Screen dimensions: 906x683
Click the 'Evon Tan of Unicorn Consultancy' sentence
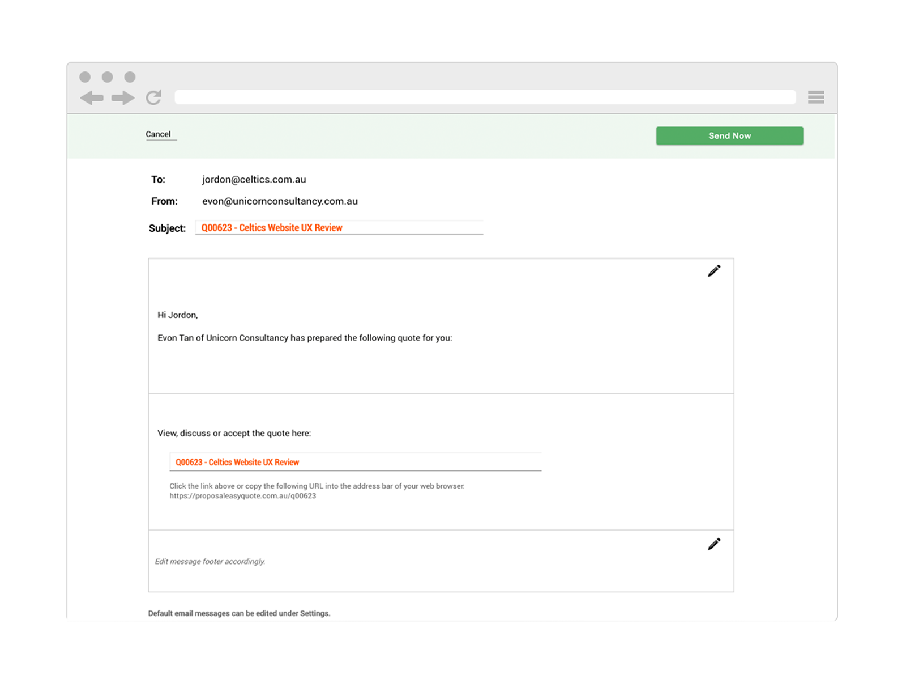pyautogui.click(x=305, y=338)
